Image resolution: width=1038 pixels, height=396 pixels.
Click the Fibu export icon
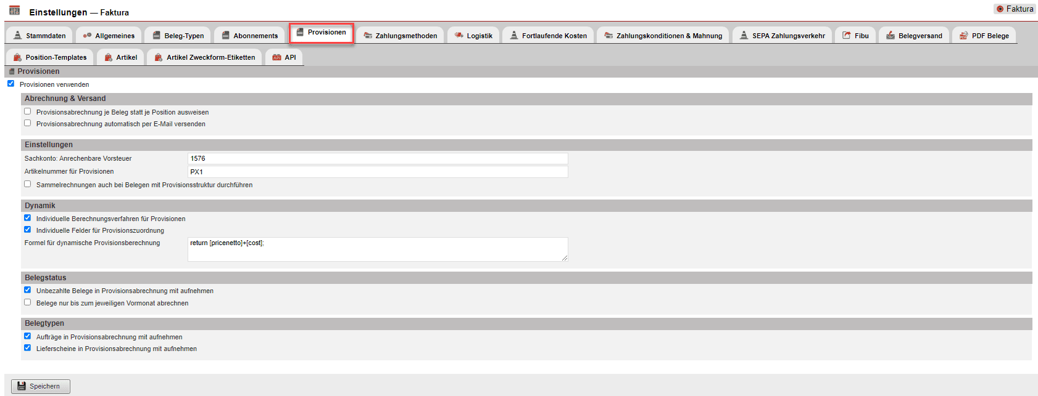pos(847,36)
